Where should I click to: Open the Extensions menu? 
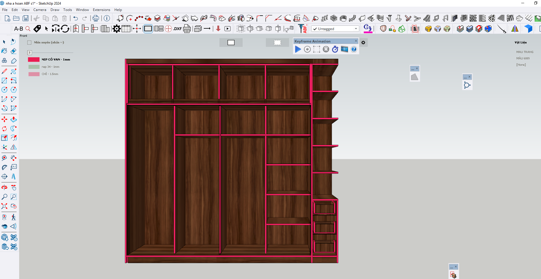click(x=101, y=10)
